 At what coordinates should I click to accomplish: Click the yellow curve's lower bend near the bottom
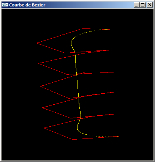pos(77,128)
